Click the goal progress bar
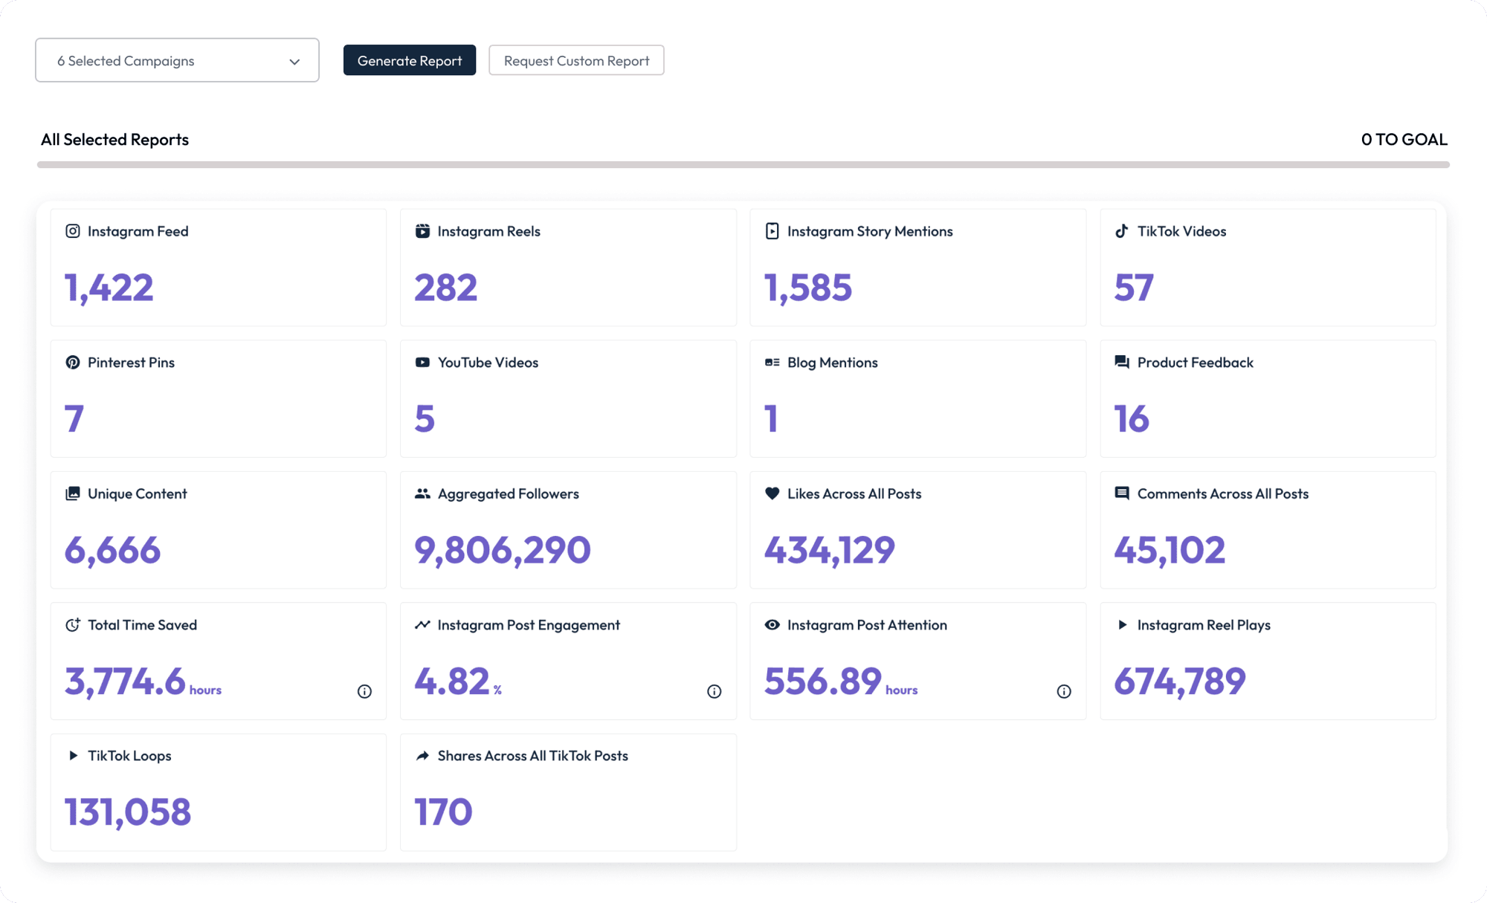1487x903 pixels. click(x=743, y=164)
